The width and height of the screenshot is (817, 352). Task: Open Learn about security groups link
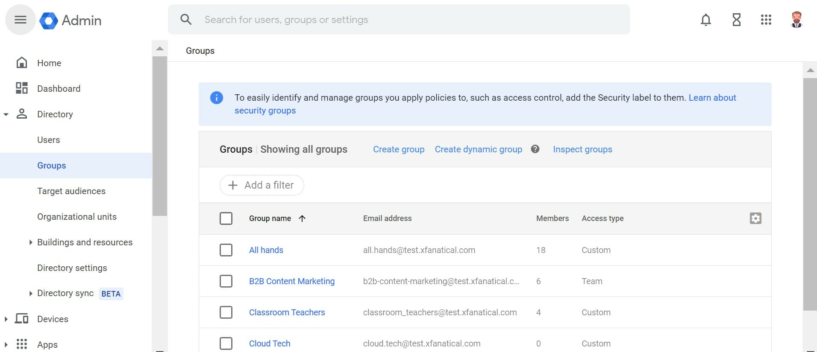point(712,98)
